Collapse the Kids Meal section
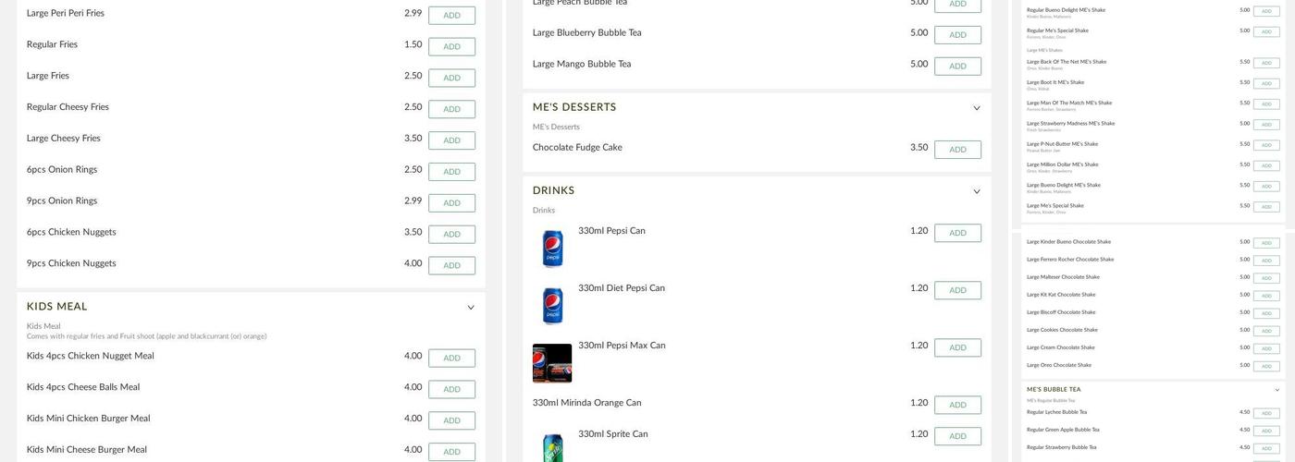Viewport: 1295px width, 462px height. pos(471,308)
